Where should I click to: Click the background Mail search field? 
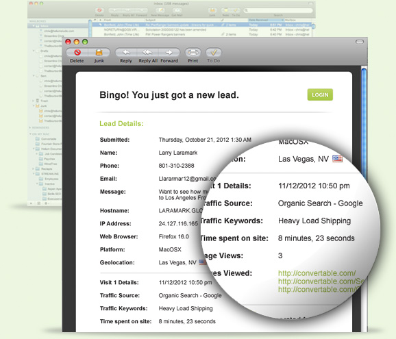[x=277, y=10]
